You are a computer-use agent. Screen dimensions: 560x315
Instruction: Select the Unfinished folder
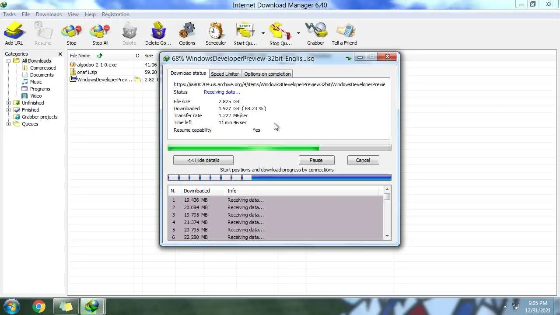click(x=33, y=103)
